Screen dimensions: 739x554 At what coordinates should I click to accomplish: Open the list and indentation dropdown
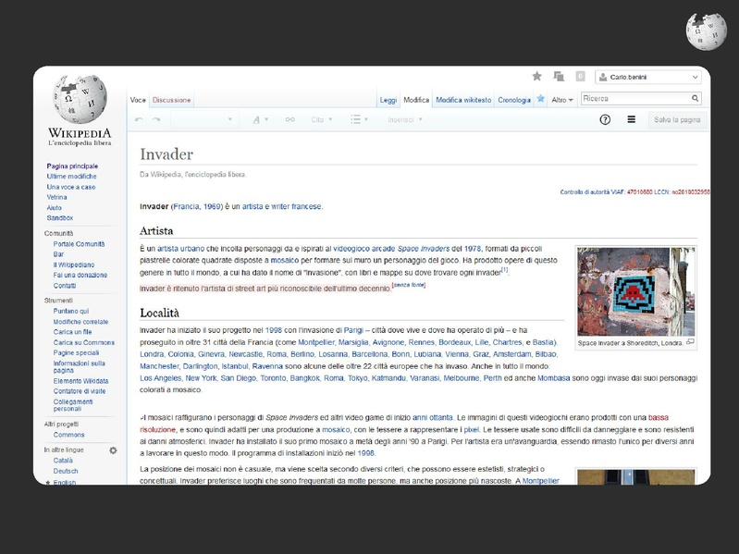[359, 119]
